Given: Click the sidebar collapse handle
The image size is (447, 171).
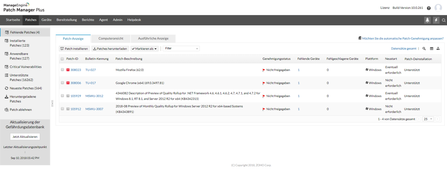Looking at the screenshot, I should coord(52,103).
